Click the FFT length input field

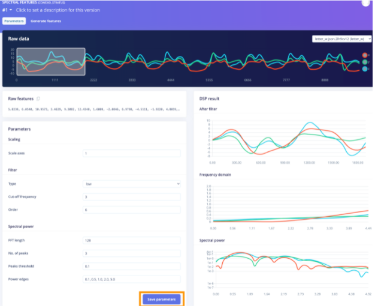point(131,240)
